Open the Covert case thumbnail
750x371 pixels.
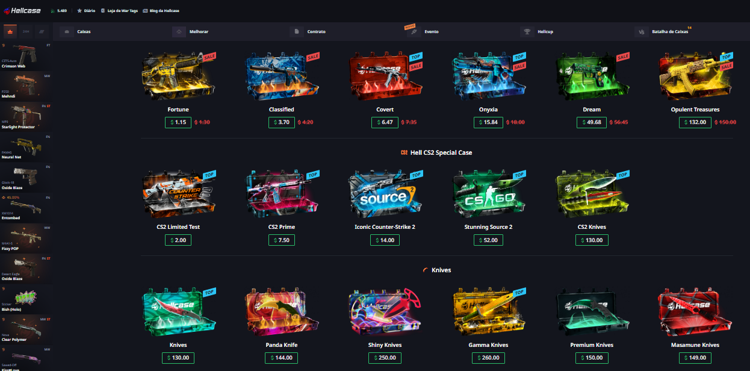click(x=385, y=76)
